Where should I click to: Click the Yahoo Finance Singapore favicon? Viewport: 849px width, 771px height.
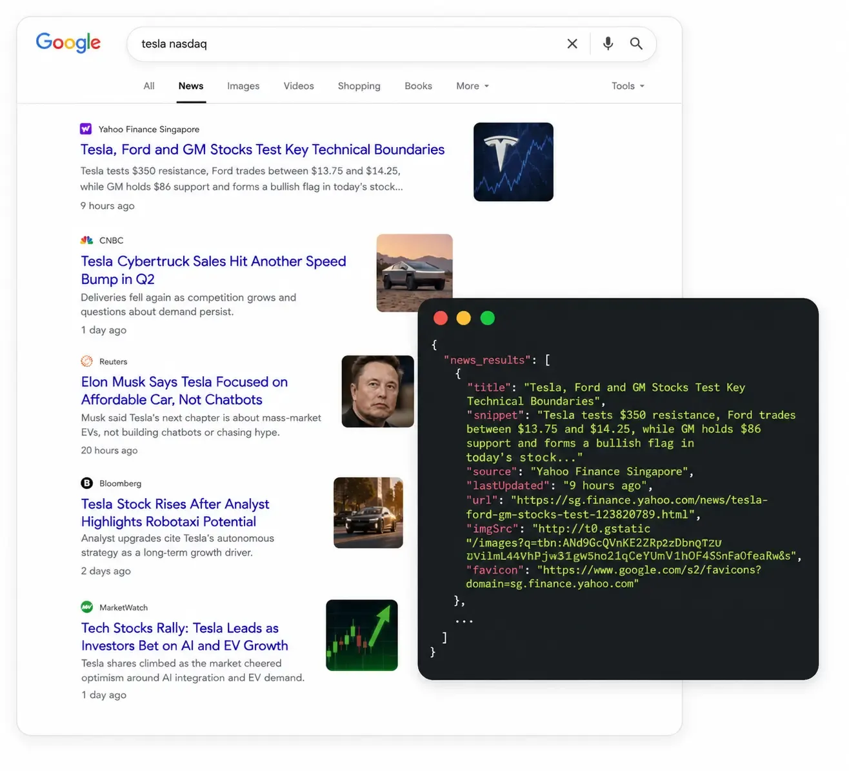click(86, 129)
